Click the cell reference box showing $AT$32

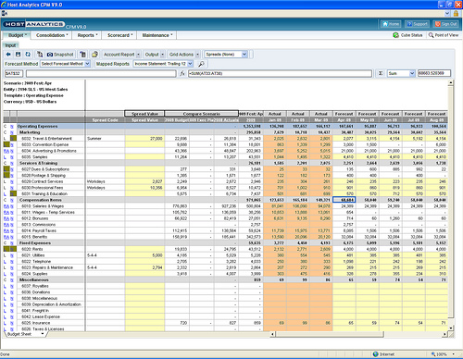13,73
